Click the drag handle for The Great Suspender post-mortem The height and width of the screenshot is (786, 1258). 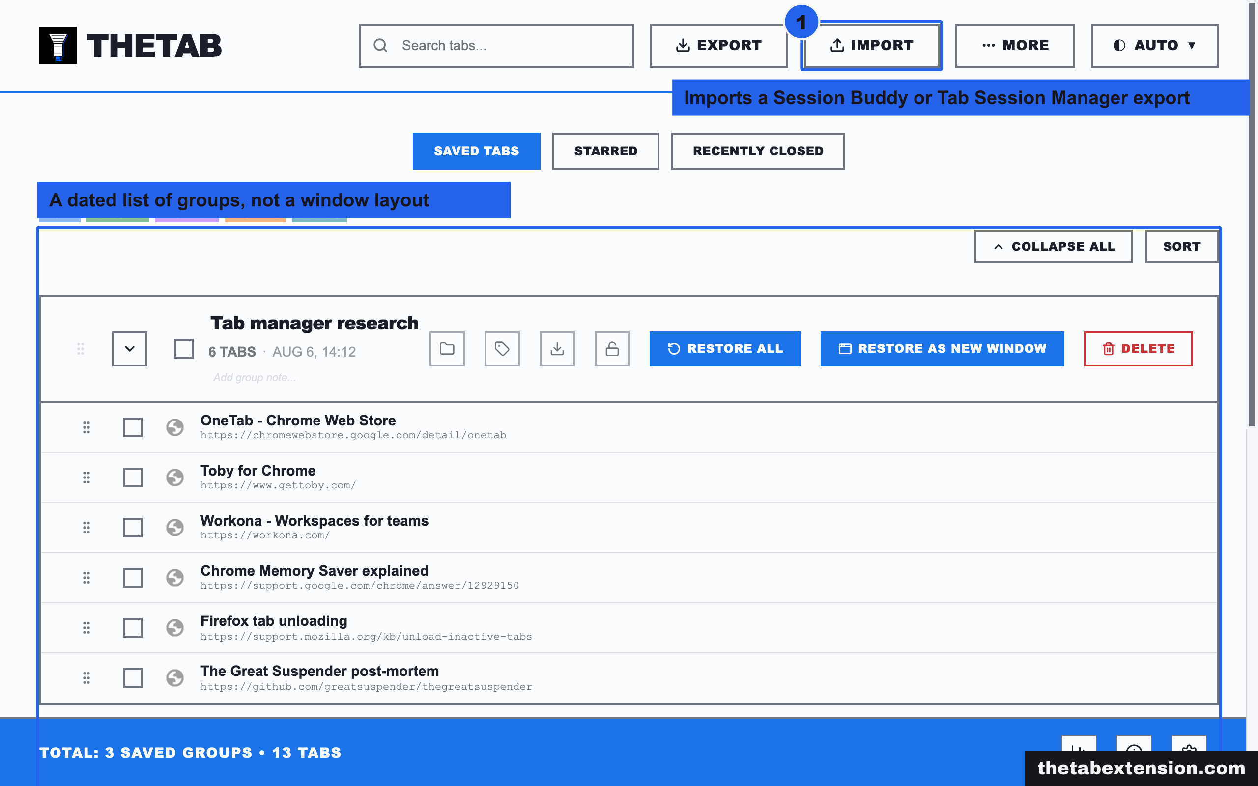pos(86,678)
